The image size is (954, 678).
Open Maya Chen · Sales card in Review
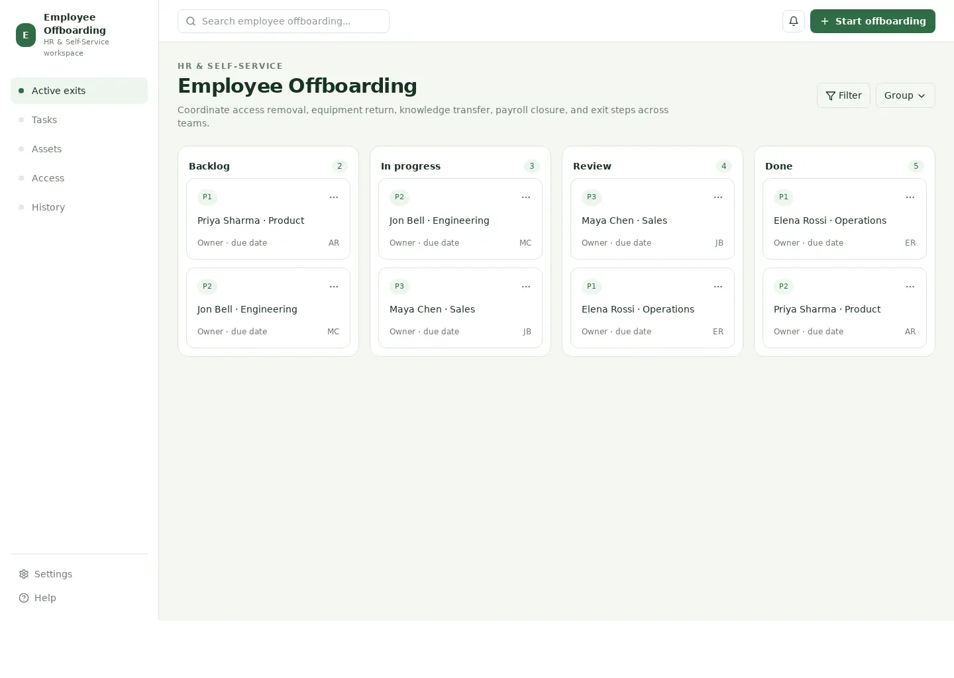coord(653,219)
